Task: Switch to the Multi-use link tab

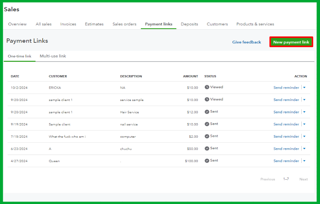Action: 53,56
